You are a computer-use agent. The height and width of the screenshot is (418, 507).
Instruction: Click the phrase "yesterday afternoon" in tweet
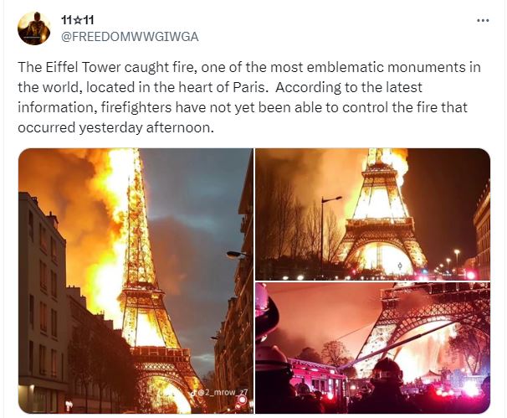146,127
